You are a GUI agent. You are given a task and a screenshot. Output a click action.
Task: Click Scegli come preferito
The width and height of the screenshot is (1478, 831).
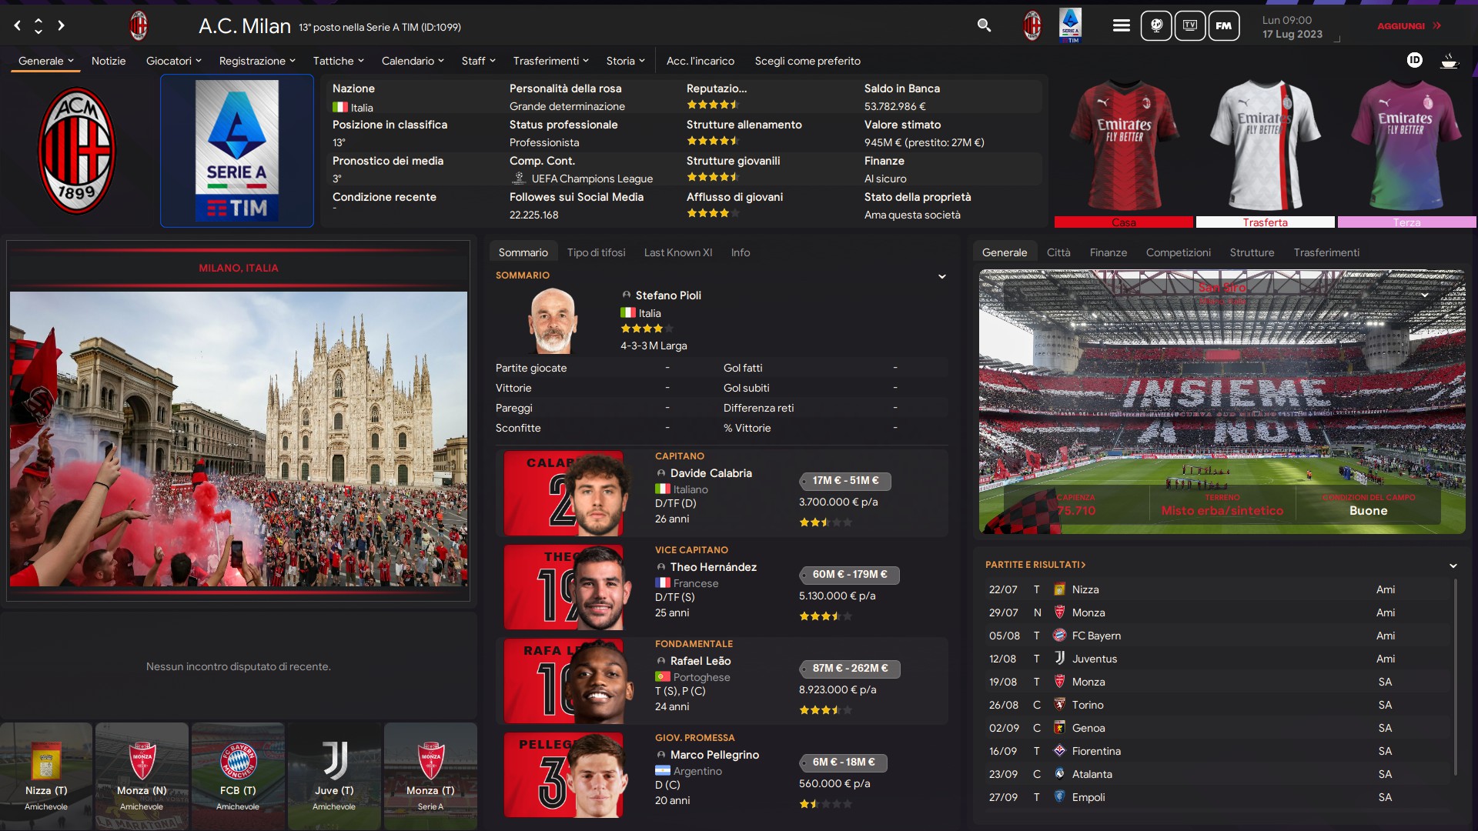tap(808, 61)
